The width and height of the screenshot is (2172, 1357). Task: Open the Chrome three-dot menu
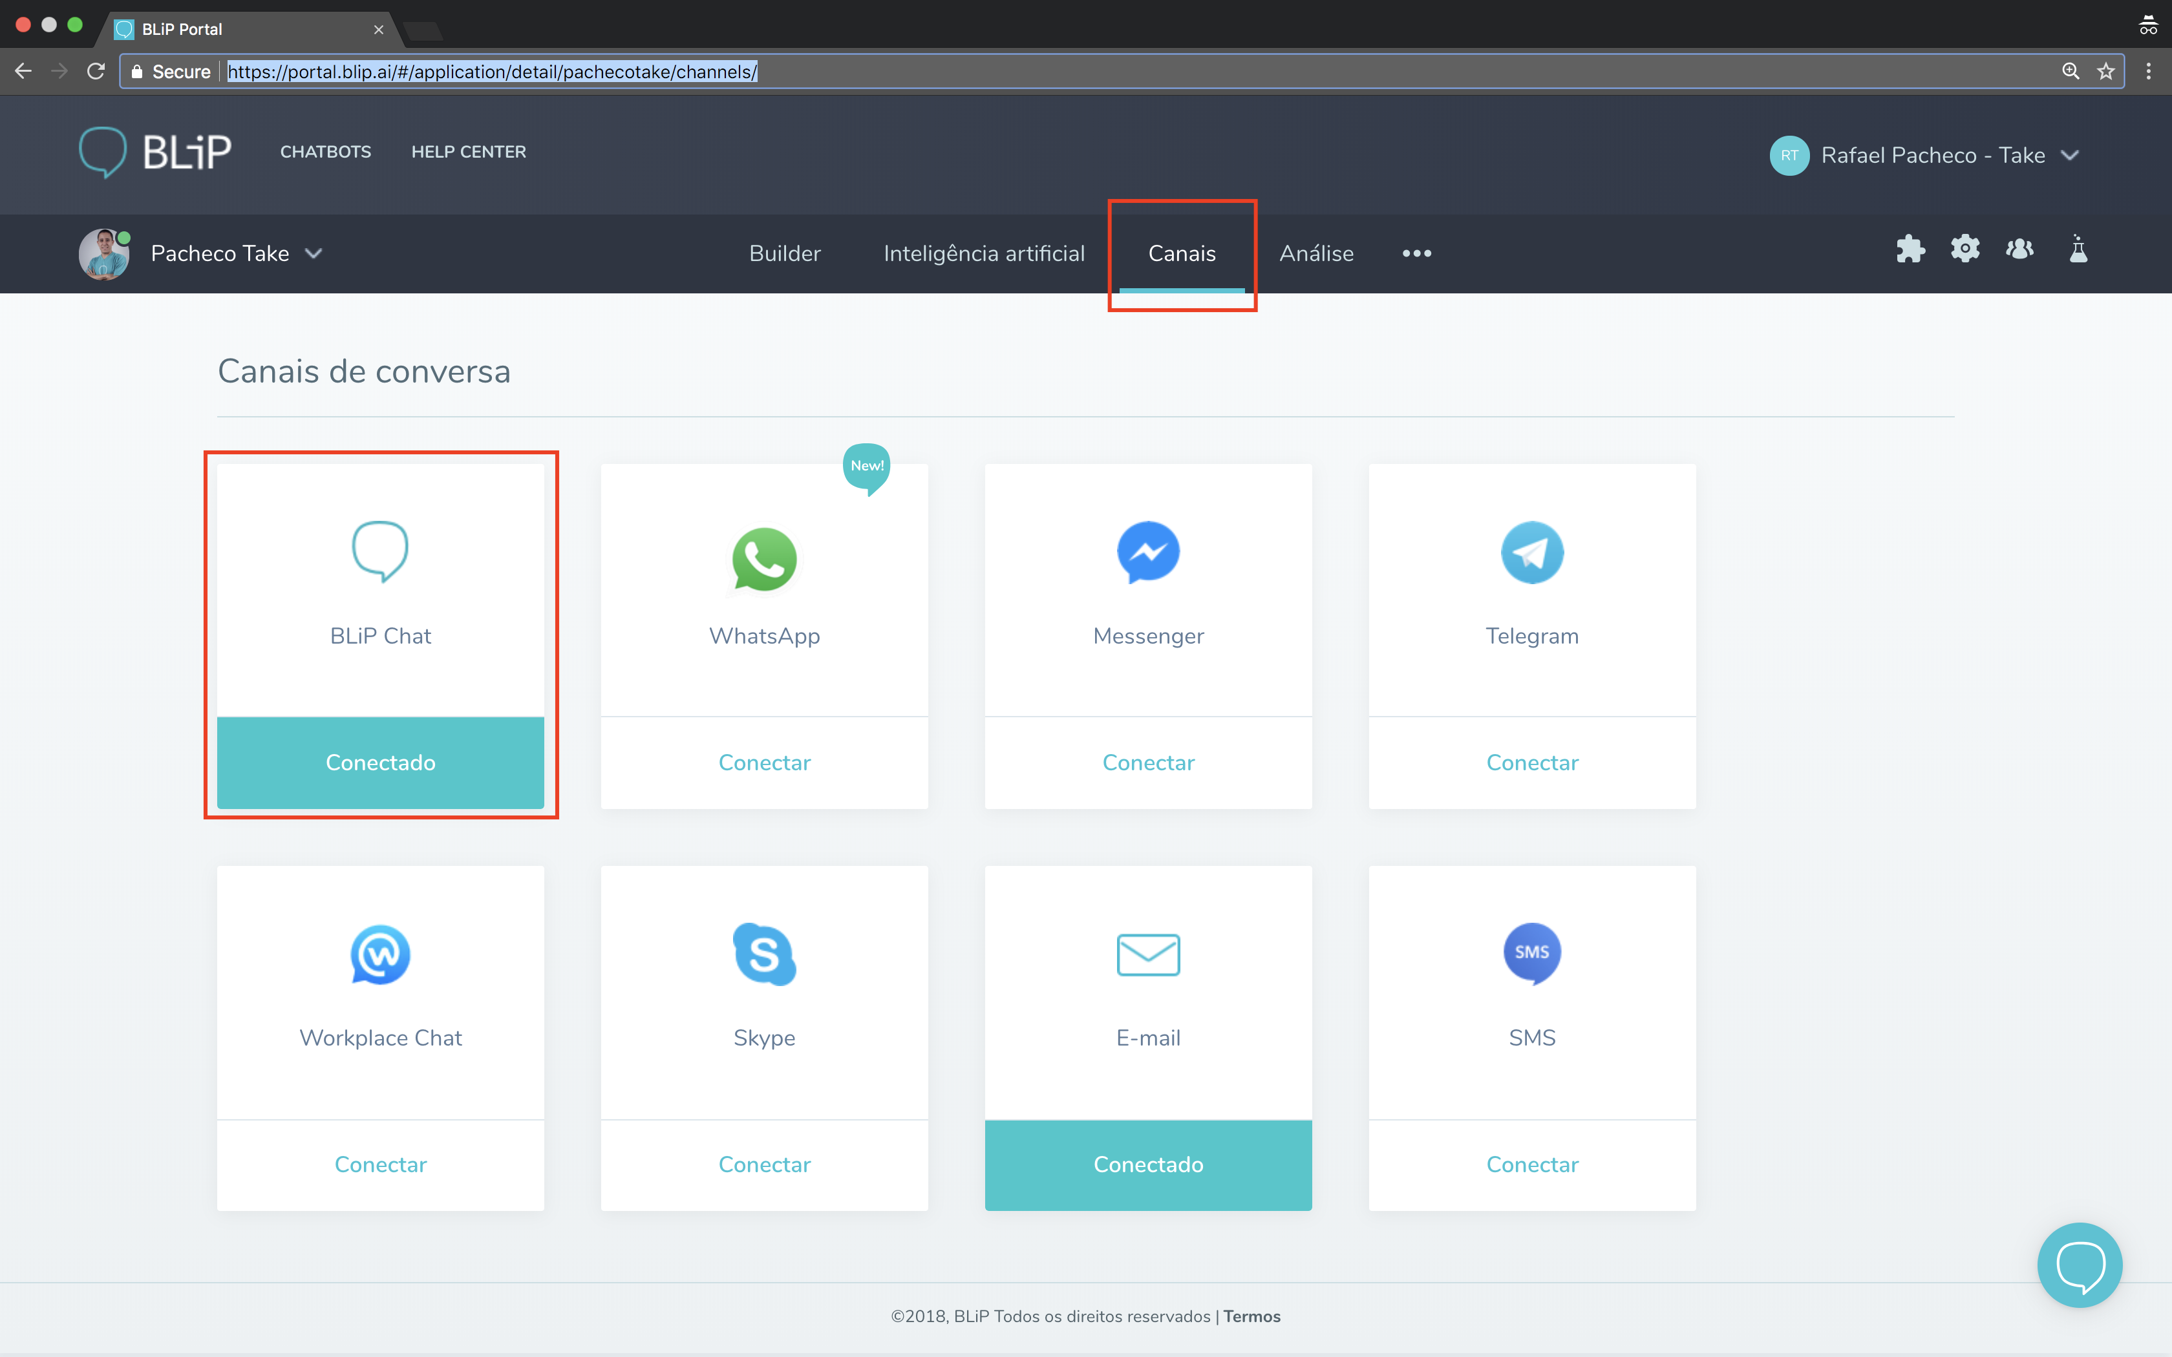(2149, 72)
